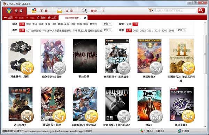Stop page loading with 停止
This screenshot has height=135, width=209.
click(30, 18)
